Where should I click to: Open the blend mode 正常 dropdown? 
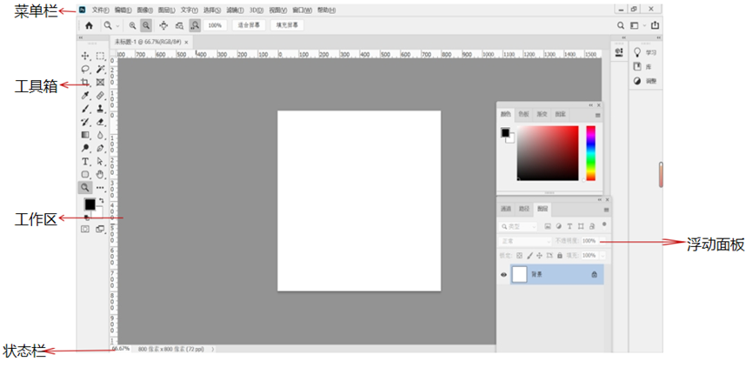pos(526,241)
